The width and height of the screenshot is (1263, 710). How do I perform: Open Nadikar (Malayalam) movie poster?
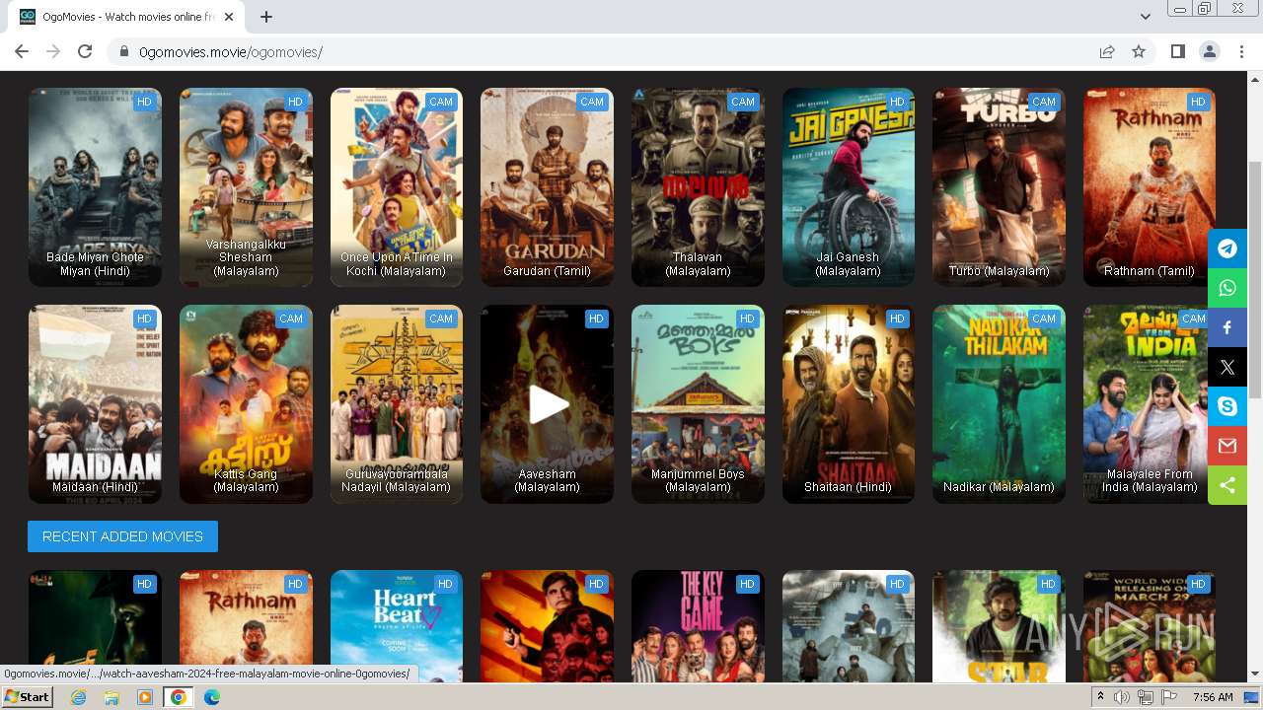[x=999, y=404]
